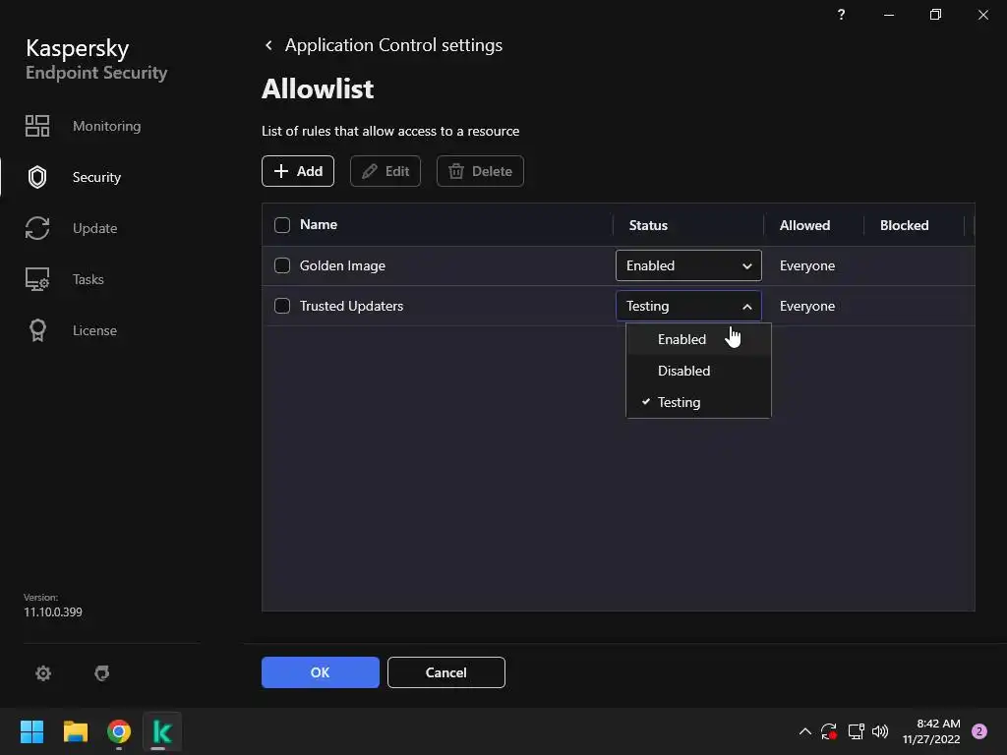Show hidden tray icons chevron
The width and height of the screenshot is (1007, 755).
804,731
